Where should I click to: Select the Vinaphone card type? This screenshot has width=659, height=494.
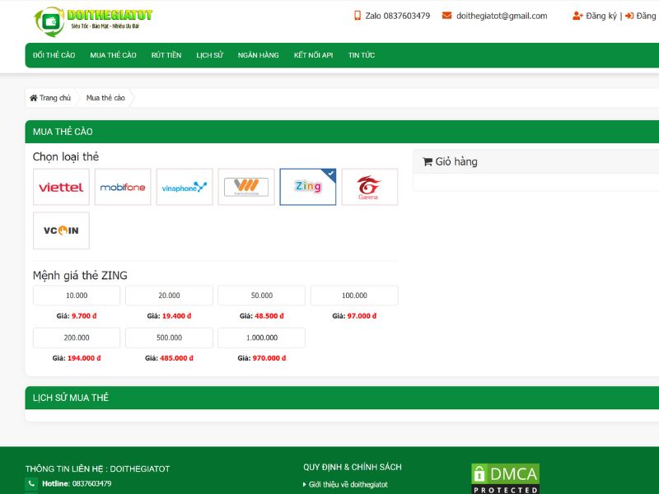coord(185,187)
